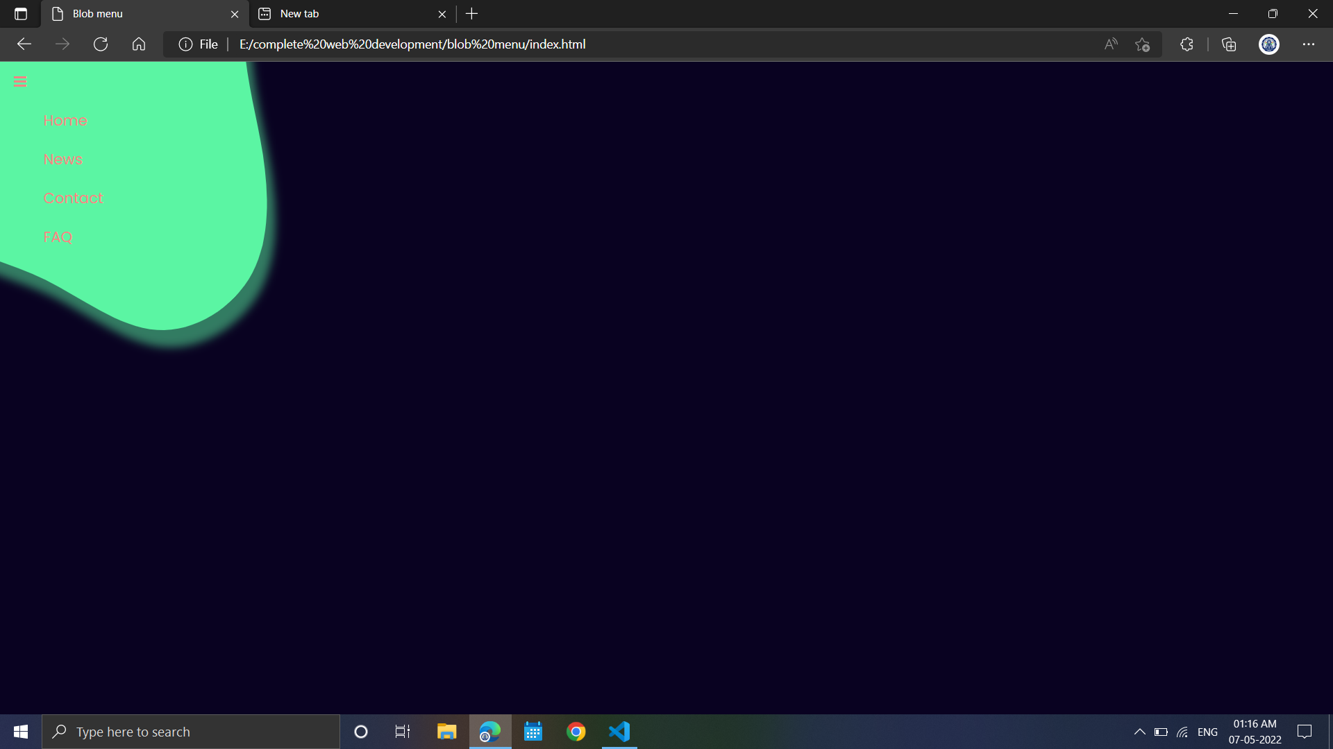The width and height of the screenshot is (1333, 749).
Task: Click the browser refresh icon
Action: tap(101, 44)
